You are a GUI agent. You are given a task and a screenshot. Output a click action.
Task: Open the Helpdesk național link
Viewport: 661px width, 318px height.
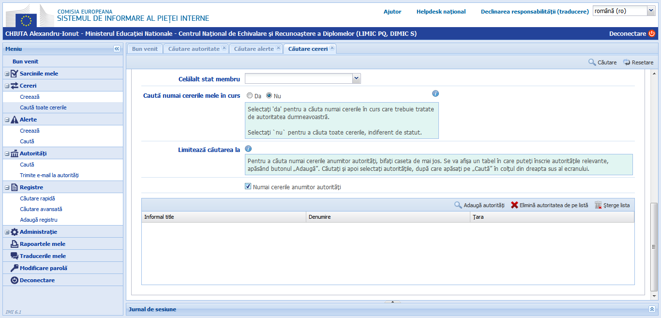coord(441,12)
